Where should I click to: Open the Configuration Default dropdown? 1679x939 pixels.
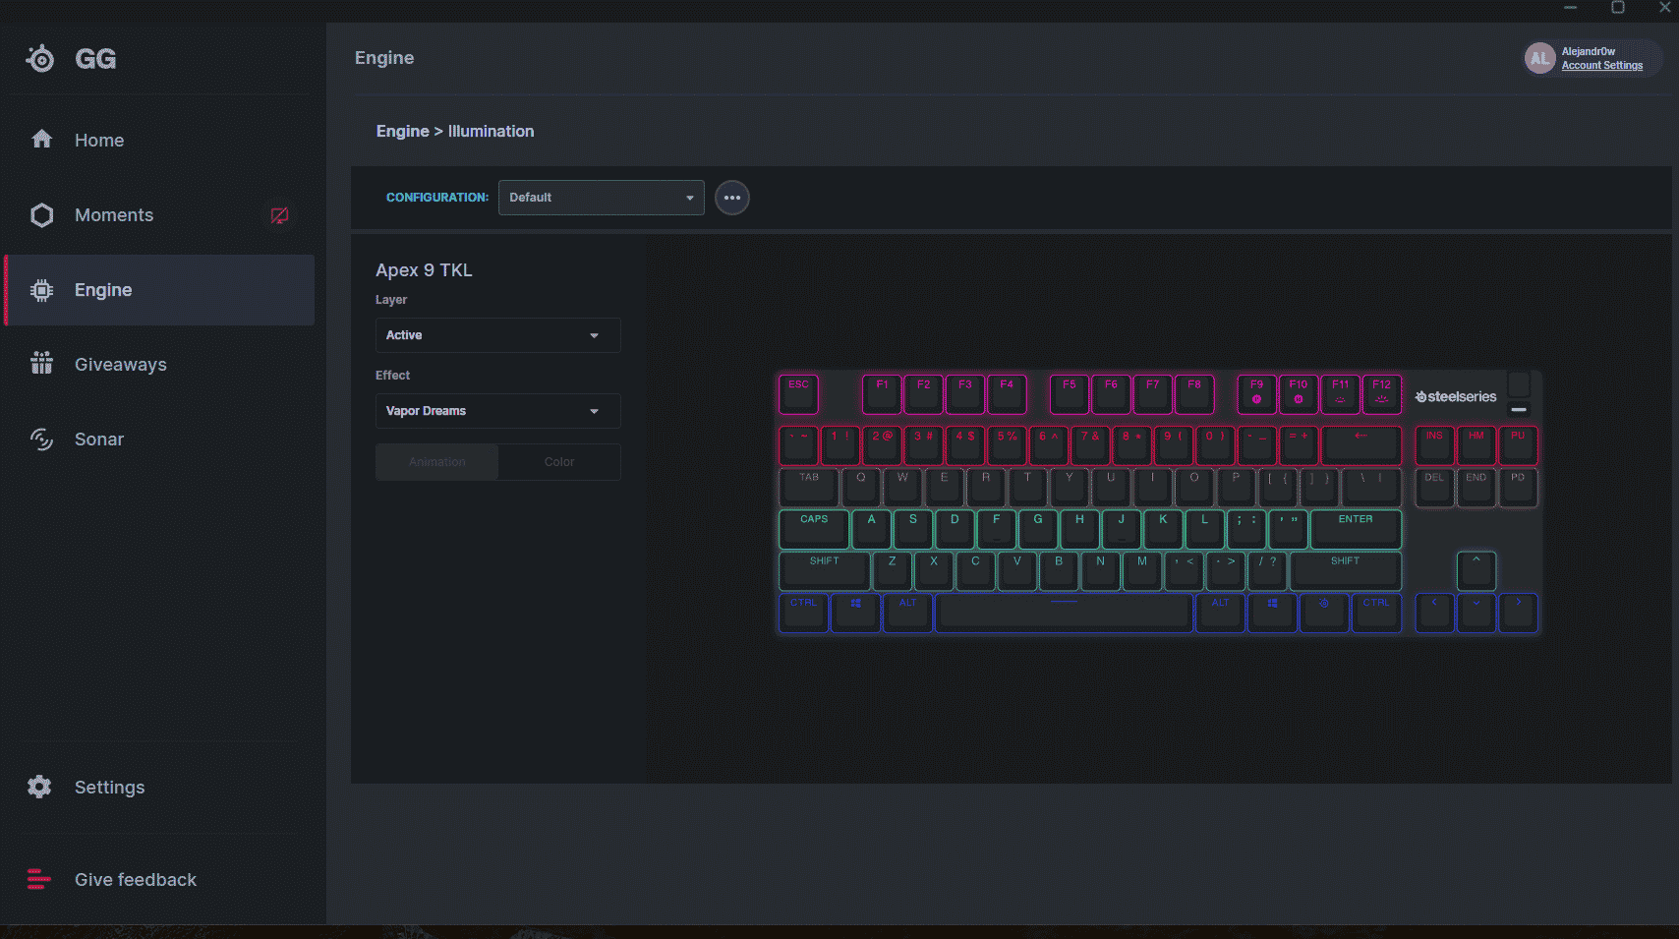click(x=602, y=198)
